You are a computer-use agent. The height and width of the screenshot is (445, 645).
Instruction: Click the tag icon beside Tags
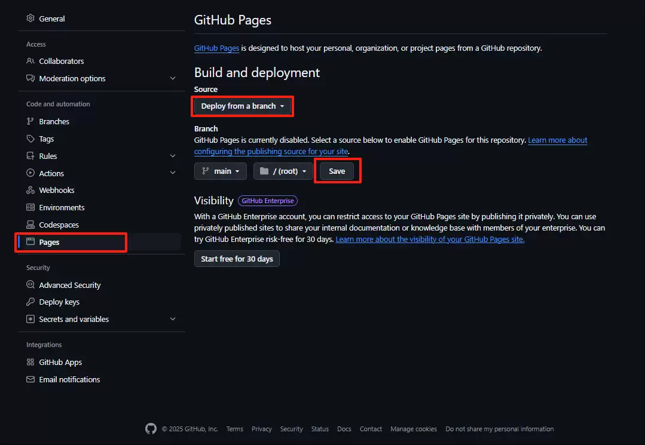pyautogui.click(x=30, y=139)
